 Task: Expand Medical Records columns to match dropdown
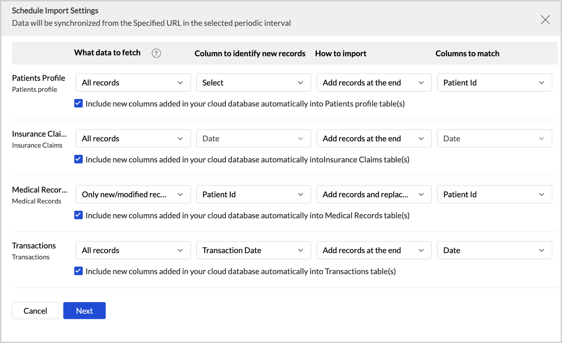[x=494, y=194]
